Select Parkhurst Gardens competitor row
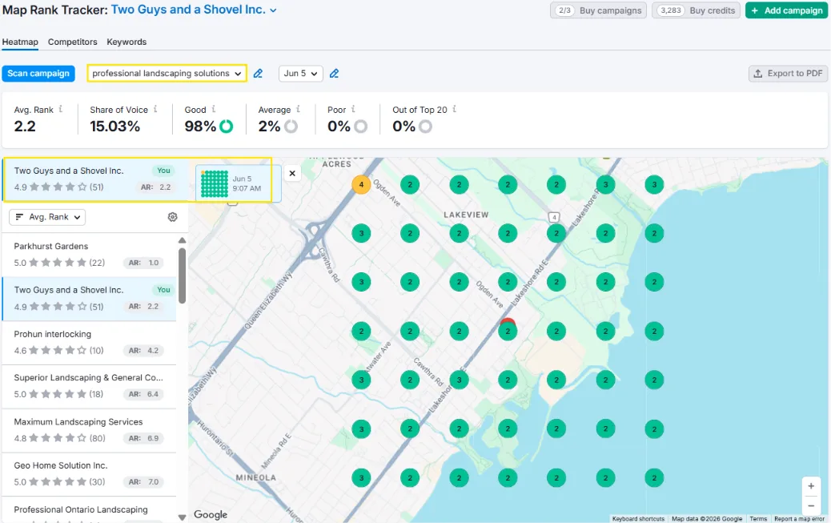The height and width of the screenshot is (523, 831). [x=89, y=255]
